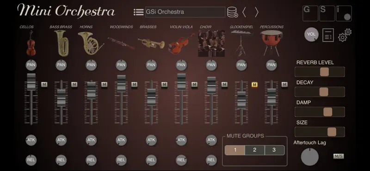Click the Size slider handle

[x=332, y=132]
